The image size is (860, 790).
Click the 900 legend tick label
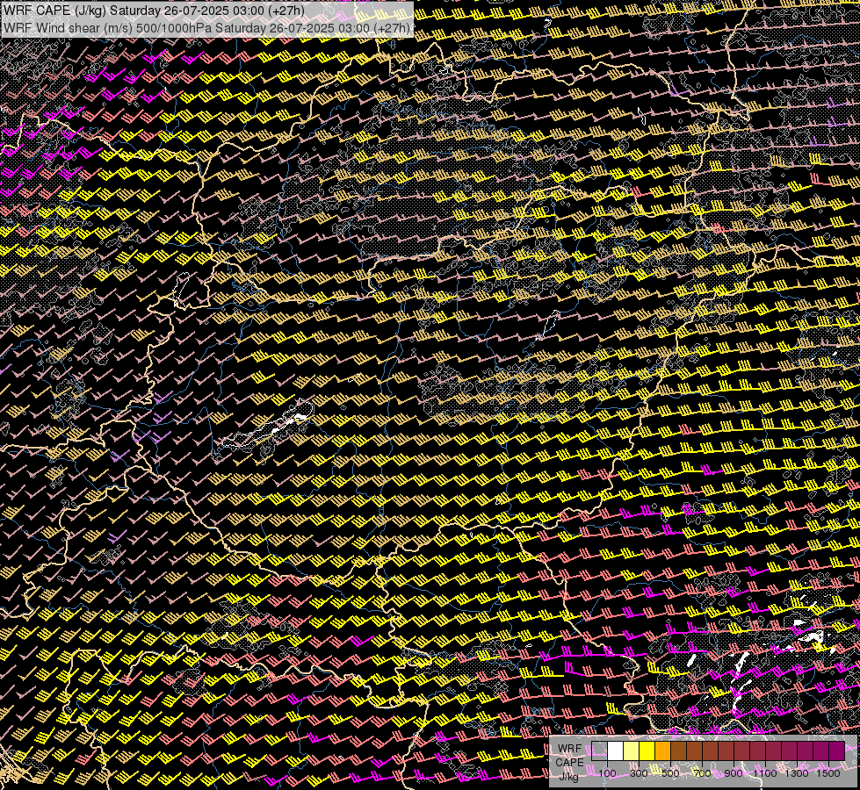point(734,773)
